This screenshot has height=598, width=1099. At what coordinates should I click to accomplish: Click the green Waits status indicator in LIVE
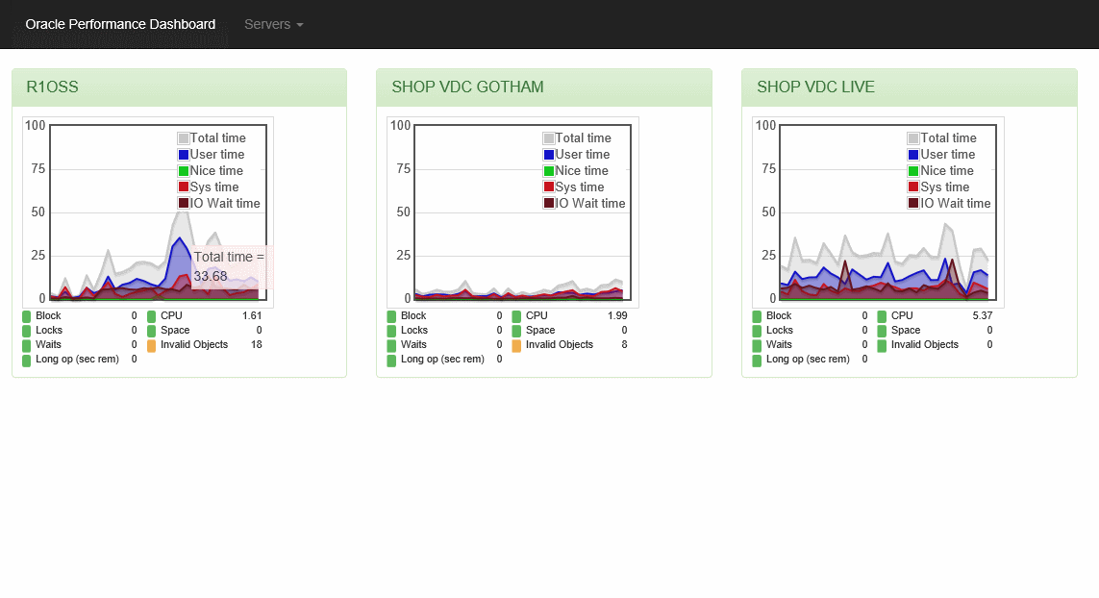tap(757, 345)
